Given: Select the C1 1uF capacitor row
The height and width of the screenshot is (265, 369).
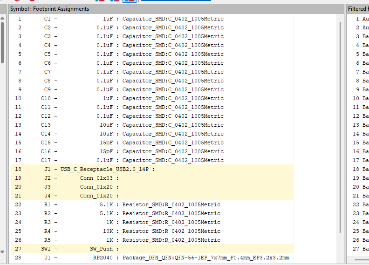Looking at the screenshot, I should [x=140, y=19].
